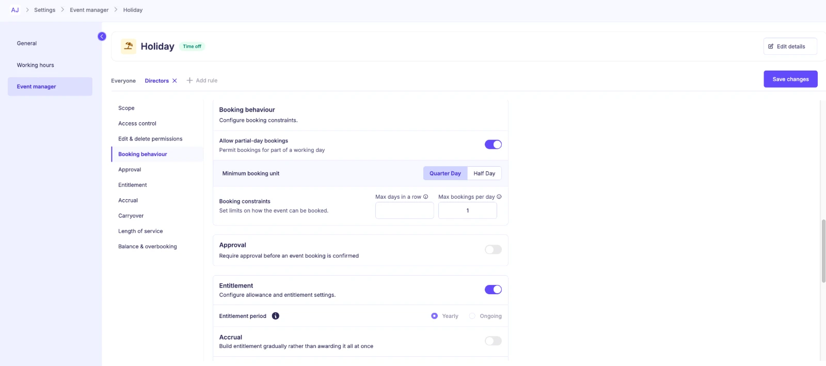Jump to Booking behaviour section
Image resolution: width=826 pixels, height=366 pixels.
pos(157,154)
